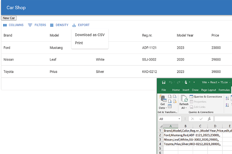The height and width of the screenshot is (154, 232).
Task: Open Queries & Connections pane
Action: (x=206, y=97)
